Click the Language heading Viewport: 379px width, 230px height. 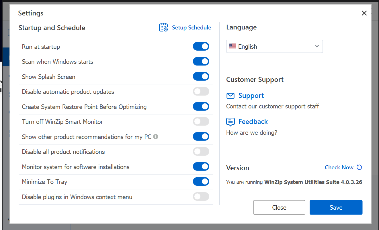[x=241, y=27]
